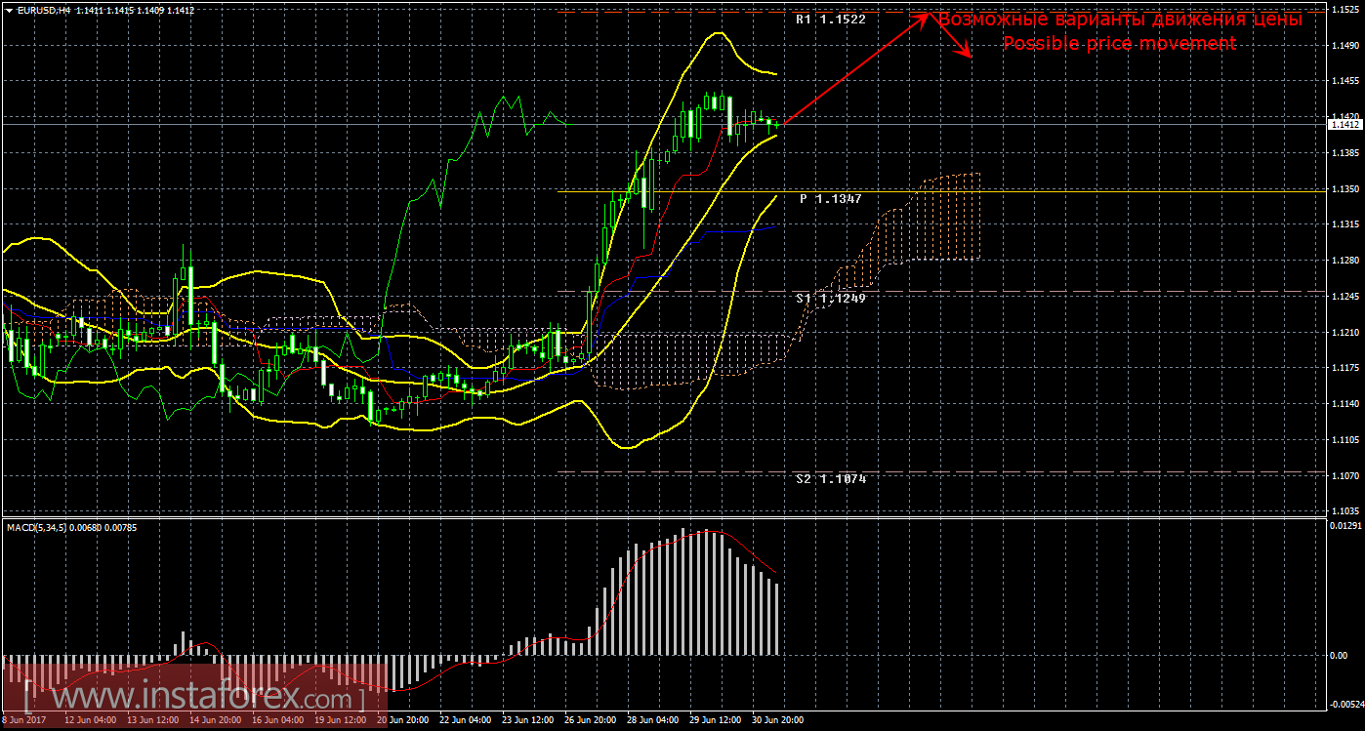Click 0.00 on the MACD scale
This screenshot has width=1365, height=731.
(1339, 655)
